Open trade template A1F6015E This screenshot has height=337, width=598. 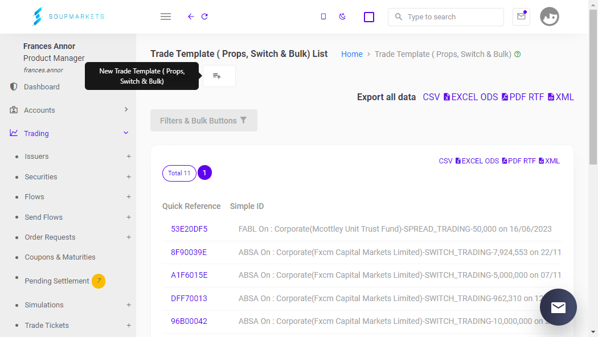click(x=189, y=276)
